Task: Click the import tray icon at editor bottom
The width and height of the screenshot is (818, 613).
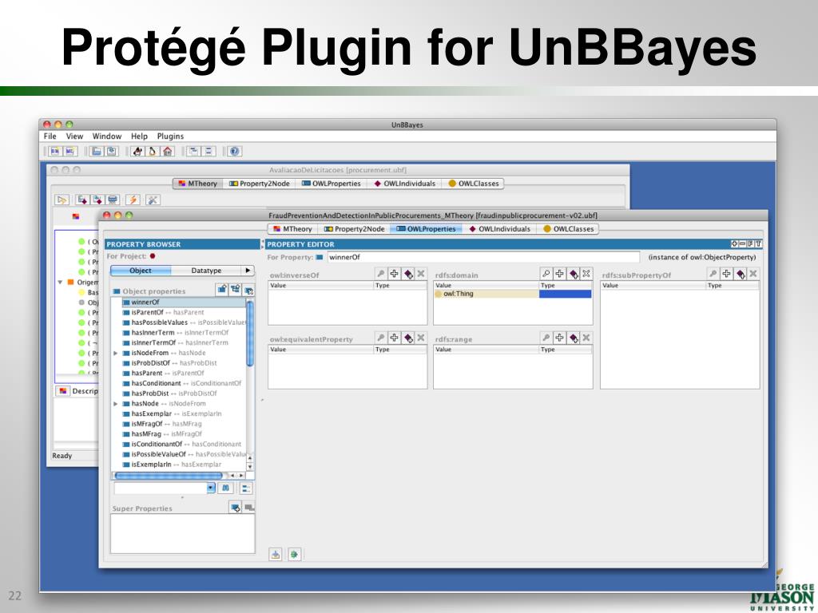Action: point(276,554)
